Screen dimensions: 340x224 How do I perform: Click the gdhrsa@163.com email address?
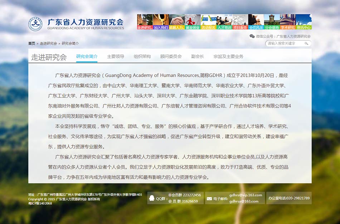pyautogui.click(x=244, y=201)
